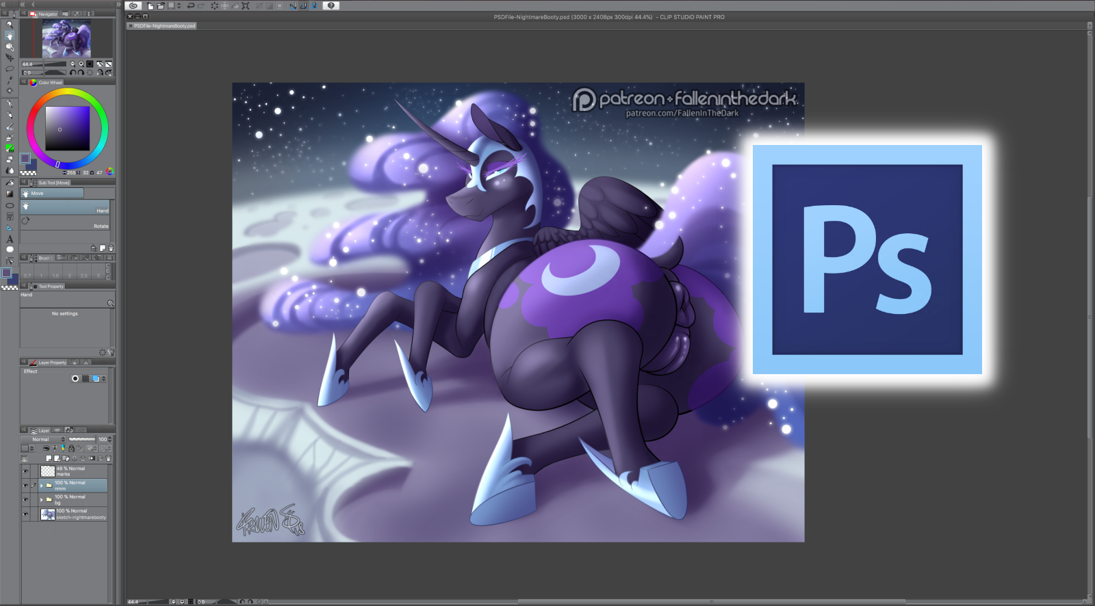Viewport: 1095px width, 606px height.
Task: Select the Ruler tool
Action: (x=10, y=228)
